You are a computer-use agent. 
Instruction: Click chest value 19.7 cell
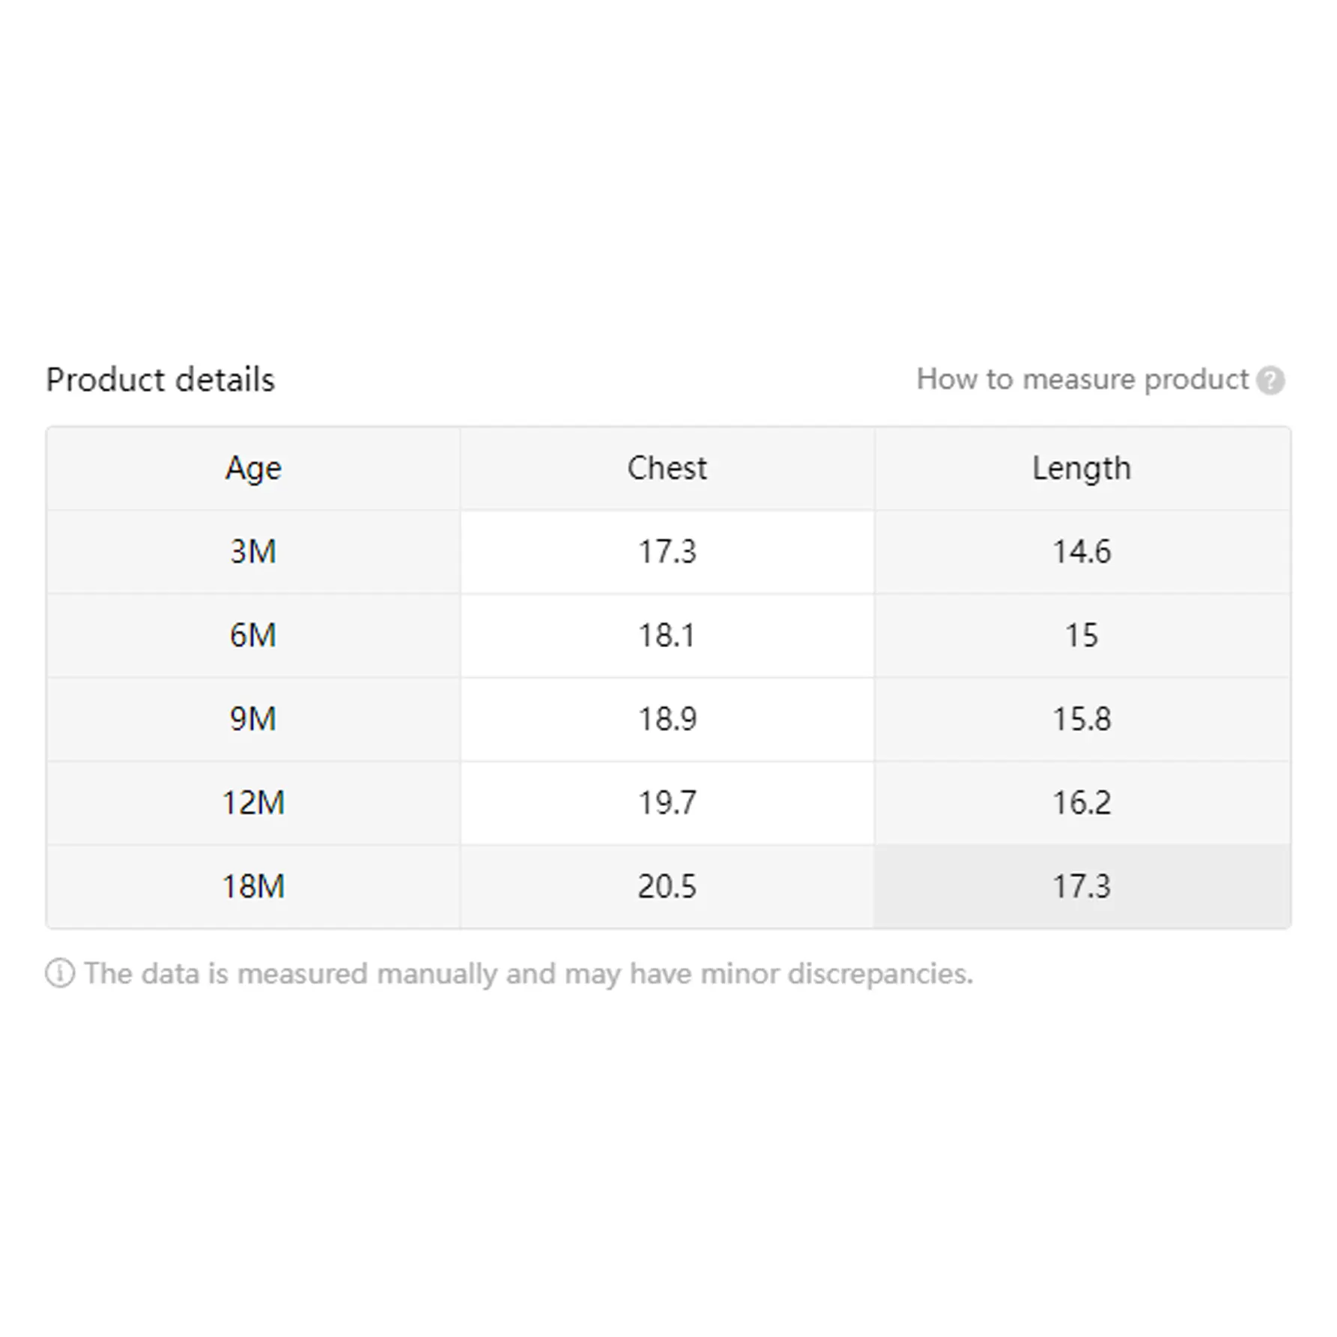(x=667, y=803)
